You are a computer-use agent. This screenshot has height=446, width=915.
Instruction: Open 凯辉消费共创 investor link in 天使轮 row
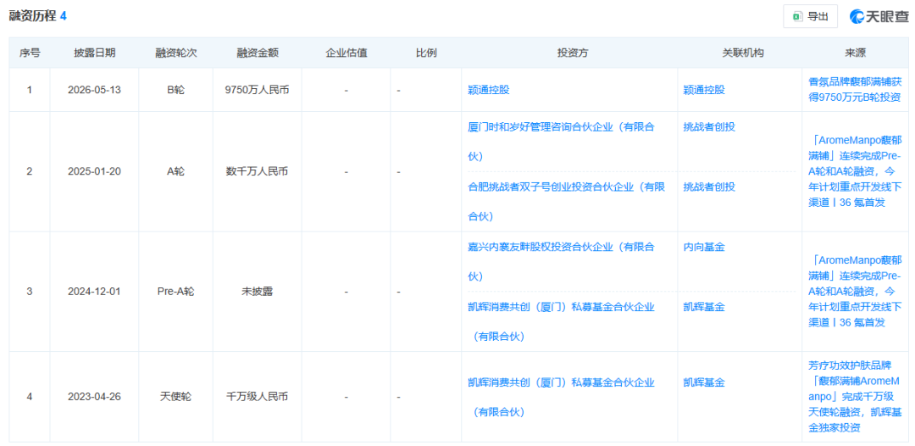[x=561, y=397]
